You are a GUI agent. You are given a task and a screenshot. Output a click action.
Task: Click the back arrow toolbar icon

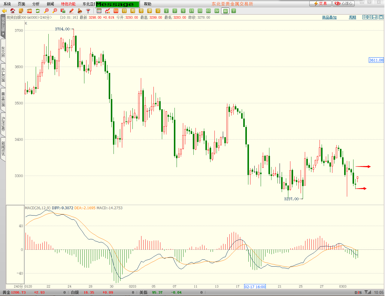[4, 11]
